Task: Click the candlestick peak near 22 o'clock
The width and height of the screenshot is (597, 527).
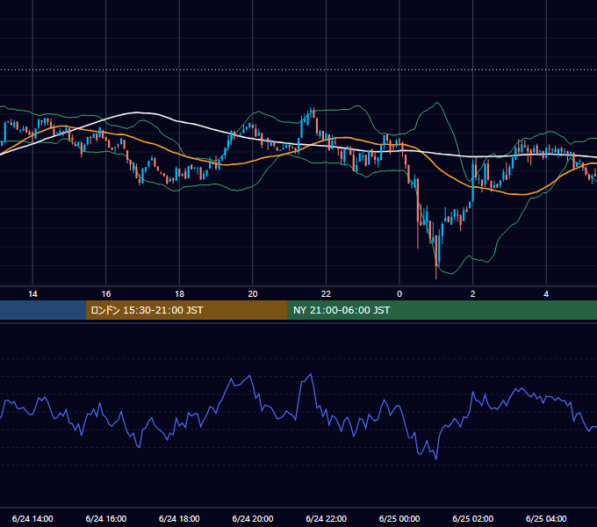Action: point(313,110)
